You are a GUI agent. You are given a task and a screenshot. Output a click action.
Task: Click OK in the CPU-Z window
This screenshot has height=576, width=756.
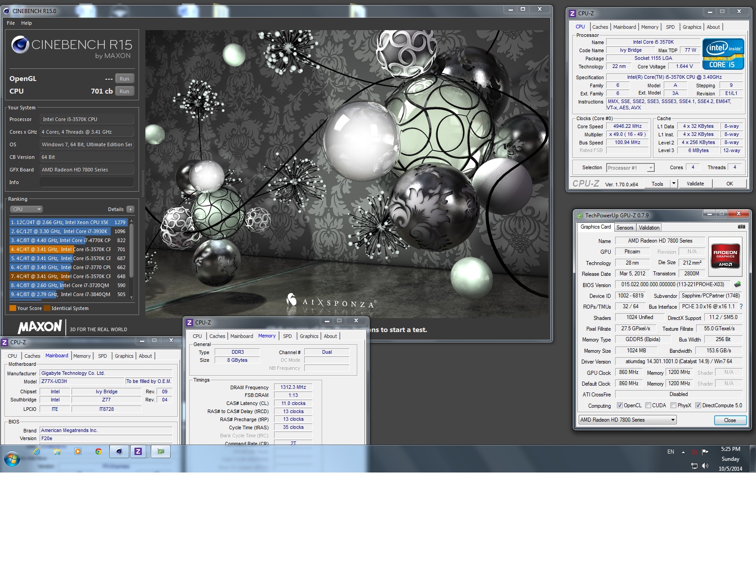click(729, 184)
